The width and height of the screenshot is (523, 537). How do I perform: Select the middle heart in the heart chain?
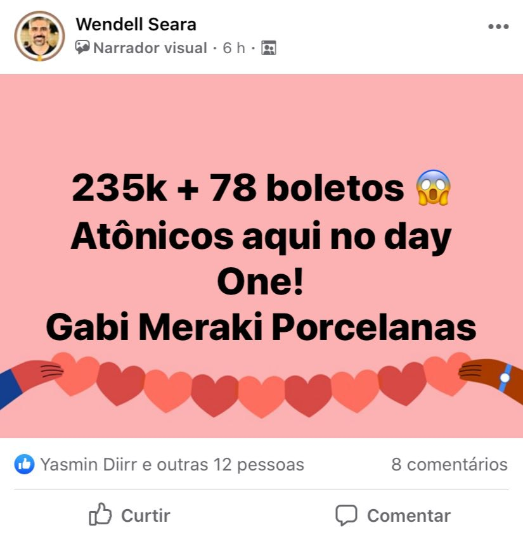point(261,396)
